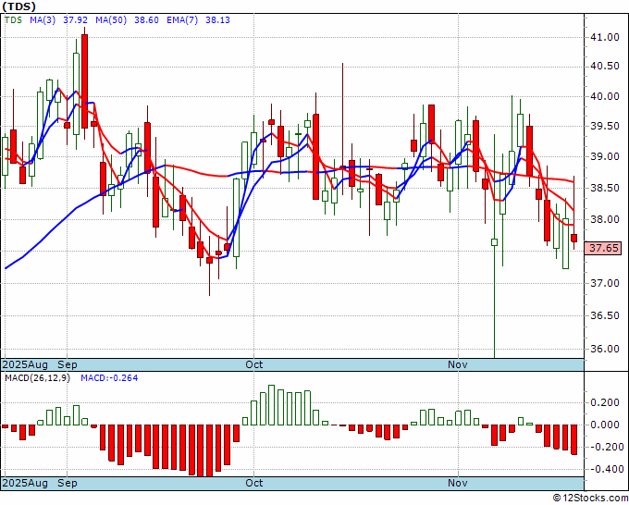Click the 40.50 price axis label
The image size is (629, 505).
pyautogui.click(x=605, y=67)
